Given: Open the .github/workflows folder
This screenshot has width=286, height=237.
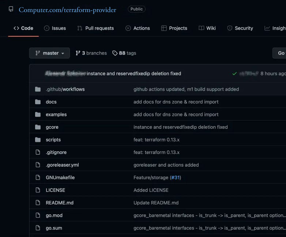Looking at the screenshot, I should pyautogui.click(x=65, y=89).
